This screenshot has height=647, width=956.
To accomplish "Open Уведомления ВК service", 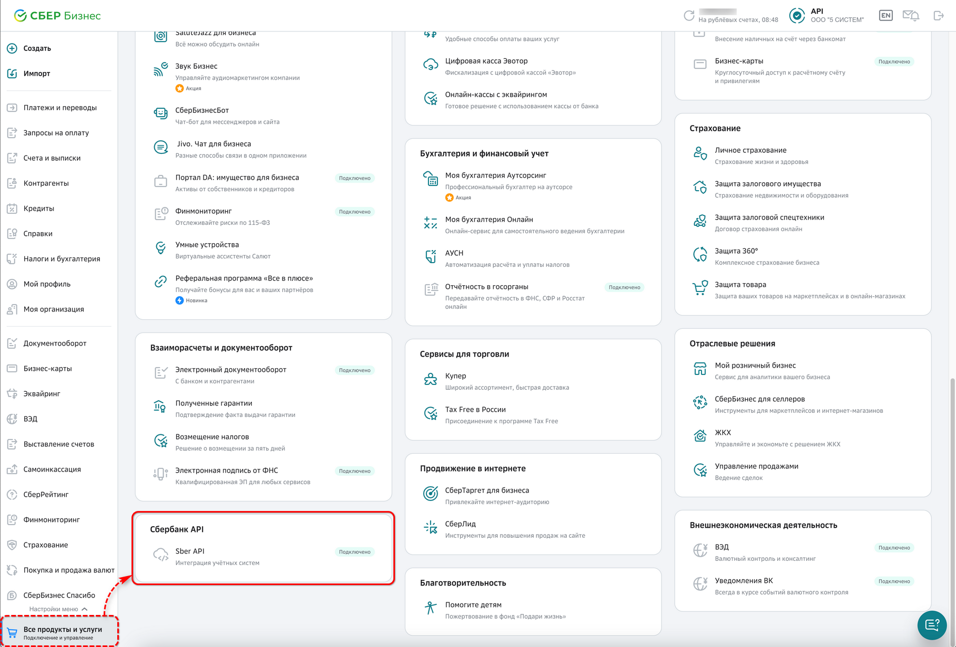I will [x=803, y=586].
